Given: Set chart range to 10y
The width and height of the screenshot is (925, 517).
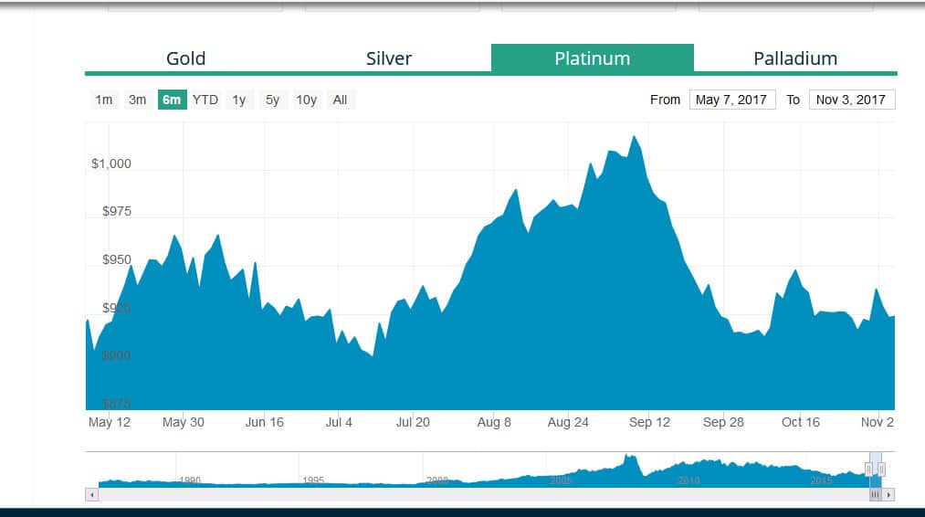Looking at the screenshot, I should pos(306,100).
